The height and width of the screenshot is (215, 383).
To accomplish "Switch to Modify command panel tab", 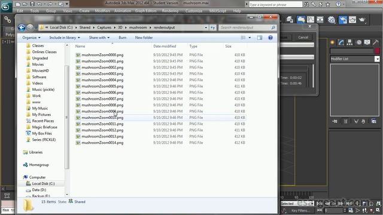I will pyautogui.click(x=341, y=42).
